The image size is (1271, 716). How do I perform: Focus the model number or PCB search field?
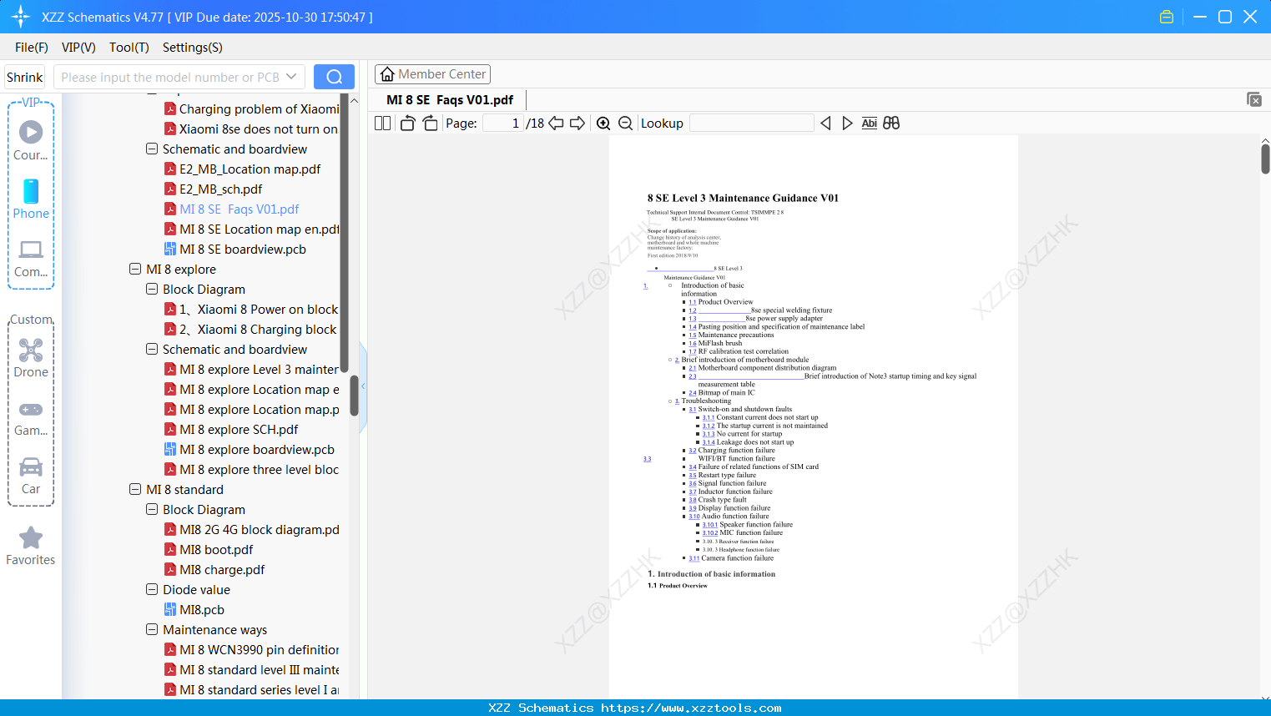pyautogui.click(x=169, y=77)
